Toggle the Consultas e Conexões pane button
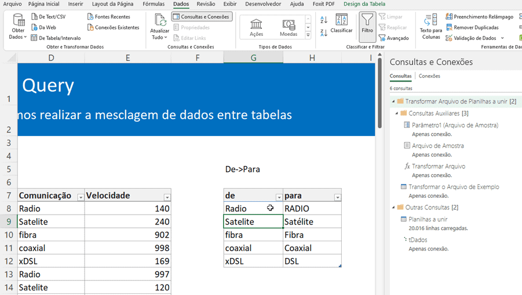The height and width of the screenshot is (295, 522). 202,17
